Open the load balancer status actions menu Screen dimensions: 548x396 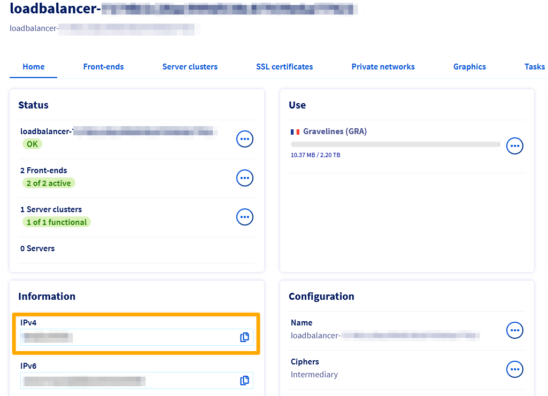[245, 139]
